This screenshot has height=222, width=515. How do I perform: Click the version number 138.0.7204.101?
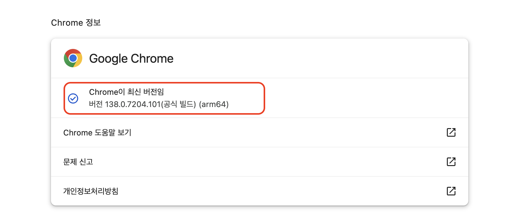coord(133,104)
